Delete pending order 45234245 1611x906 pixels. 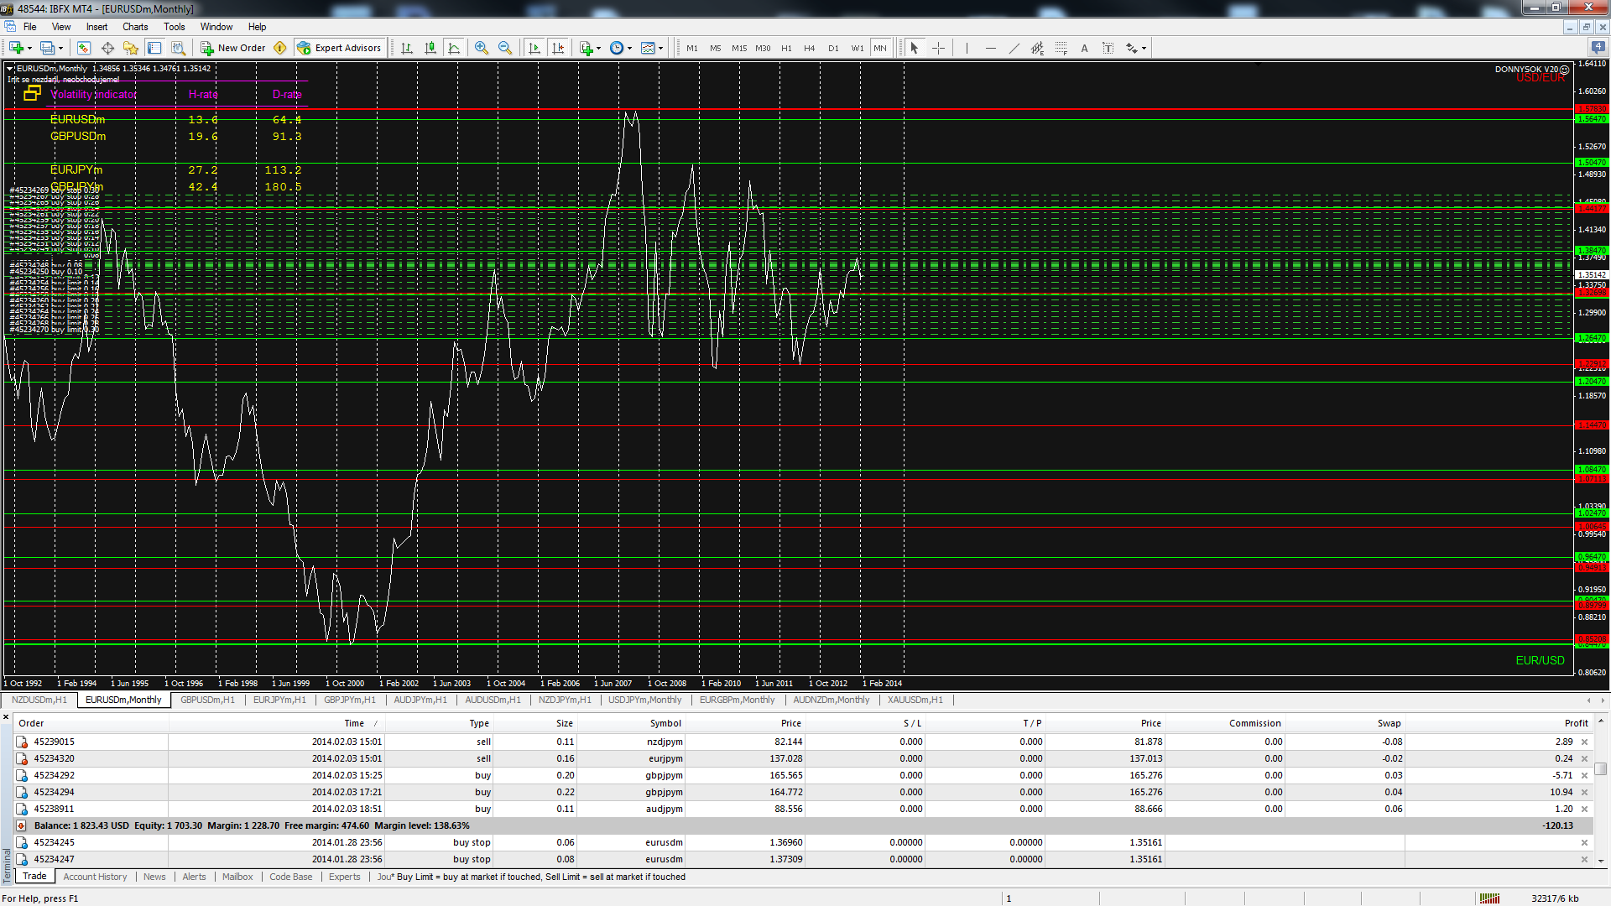1584,842
